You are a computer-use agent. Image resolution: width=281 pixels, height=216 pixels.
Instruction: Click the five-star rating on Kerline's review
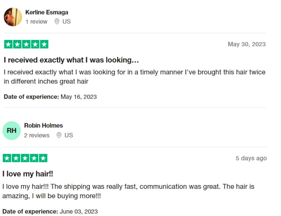point(26,44)
